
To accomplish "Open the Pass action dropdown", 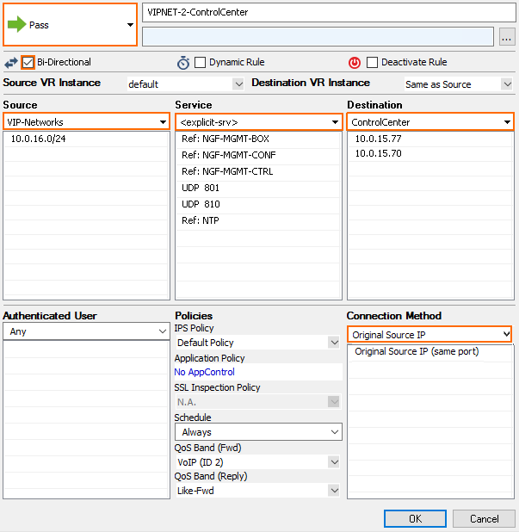I will click(x=71, y=24).
